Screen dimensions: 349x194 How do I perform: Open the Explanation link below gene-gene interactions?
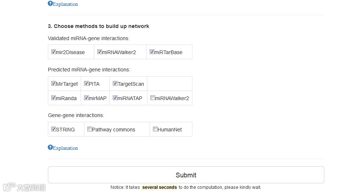coord(65,148)
